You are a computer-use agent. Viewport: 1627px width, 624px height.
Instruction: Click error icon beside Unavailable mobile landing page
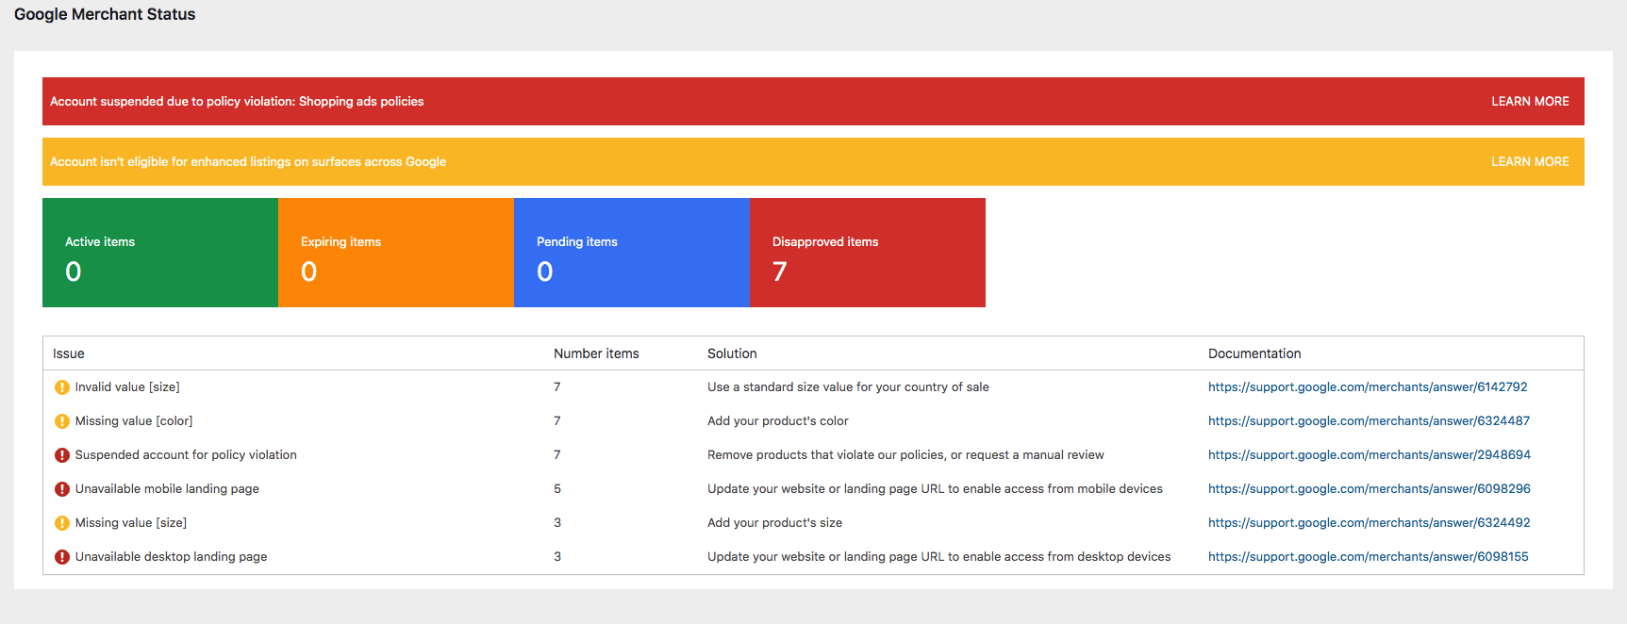(62, 489)
